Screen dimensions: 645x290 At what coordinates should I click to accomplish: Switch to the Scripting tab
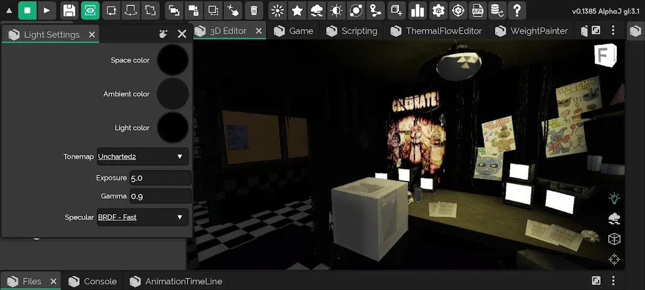pos(352,31)
